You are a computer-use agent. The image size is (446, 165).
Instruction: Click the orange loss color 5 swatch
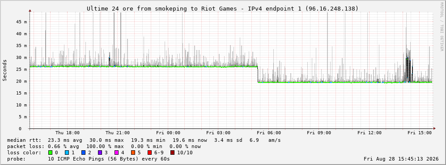point(133,153)
